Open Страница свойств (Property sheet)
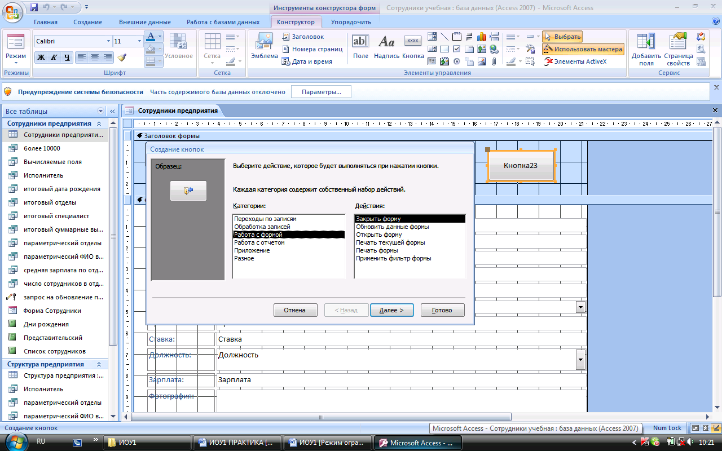Screen dimensions: 722x451 point(679,49)
